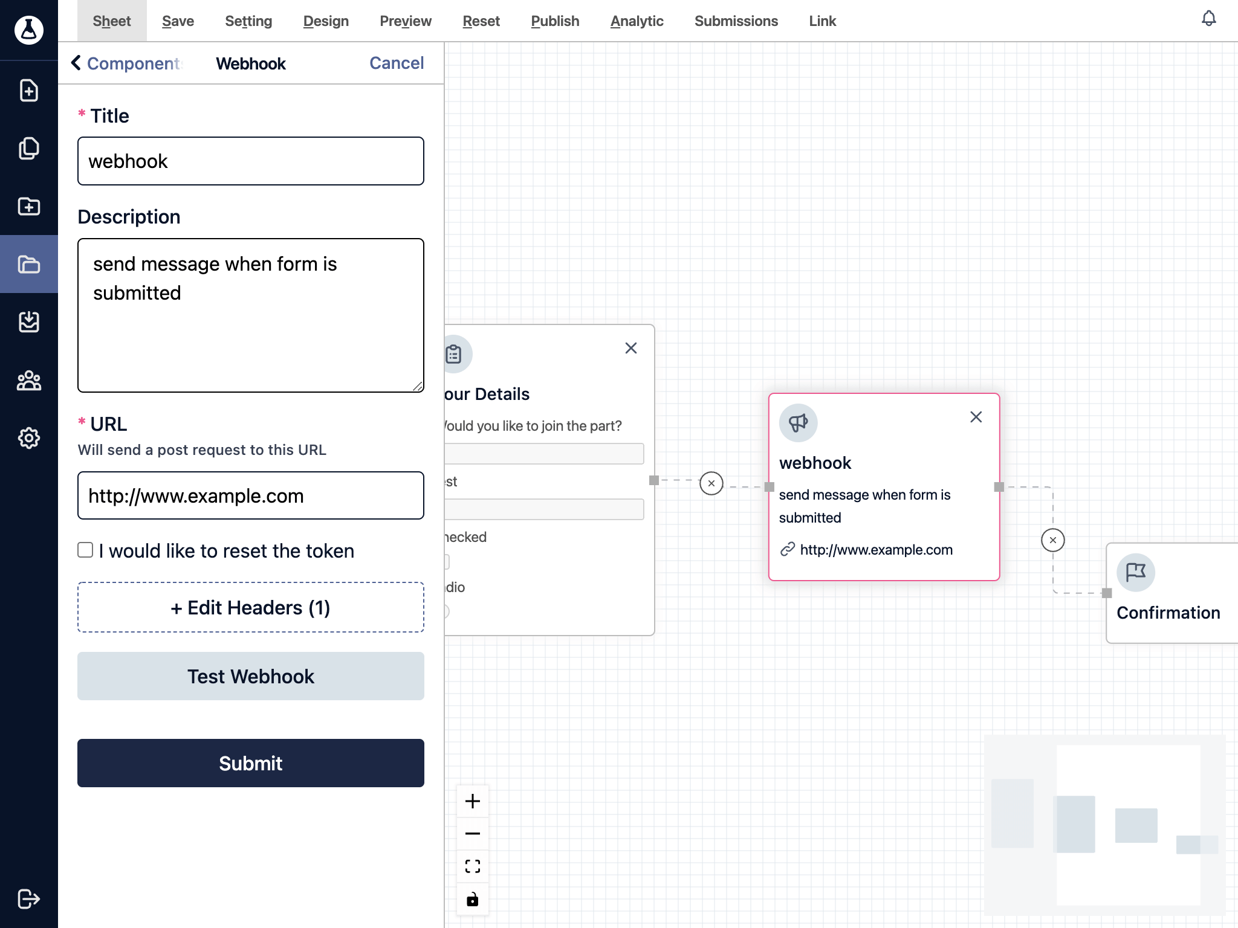Close the Your Details form node
The width and height of the screenshot is (1238, 928).
631,348
